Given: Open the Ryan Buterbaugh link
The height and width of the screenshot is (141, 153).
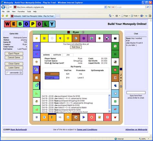Looking at the screenshot, I should click(19, 129).
